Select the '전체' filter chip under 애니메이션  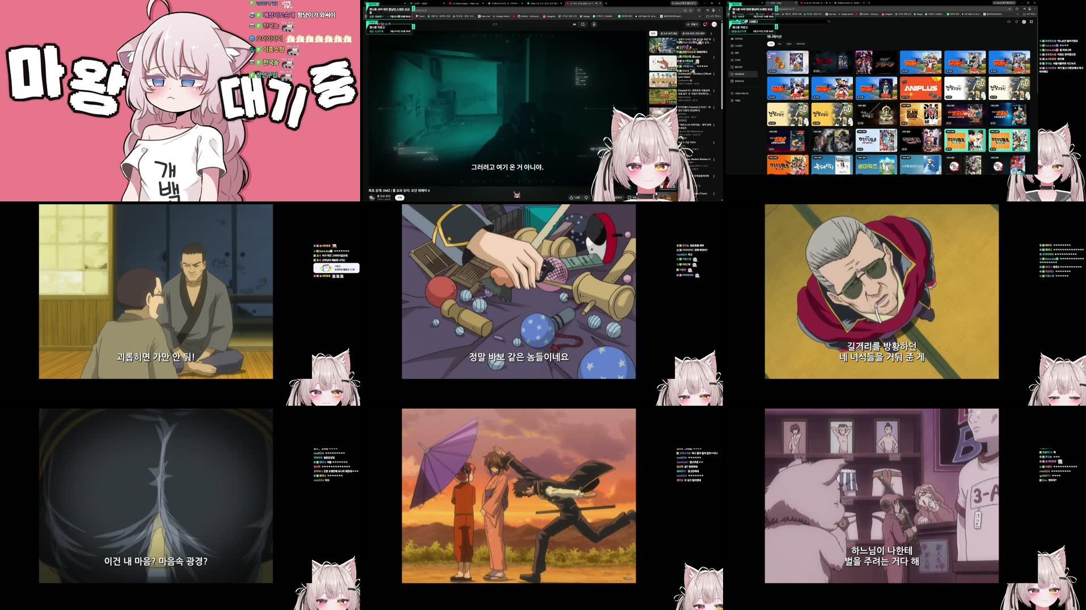pyautogui.click(x=771, y=44)
